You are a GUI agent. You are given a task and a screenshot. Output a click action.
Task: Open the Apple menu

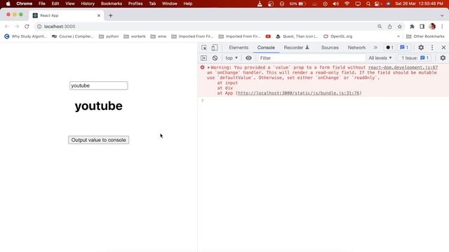point(8,3)
